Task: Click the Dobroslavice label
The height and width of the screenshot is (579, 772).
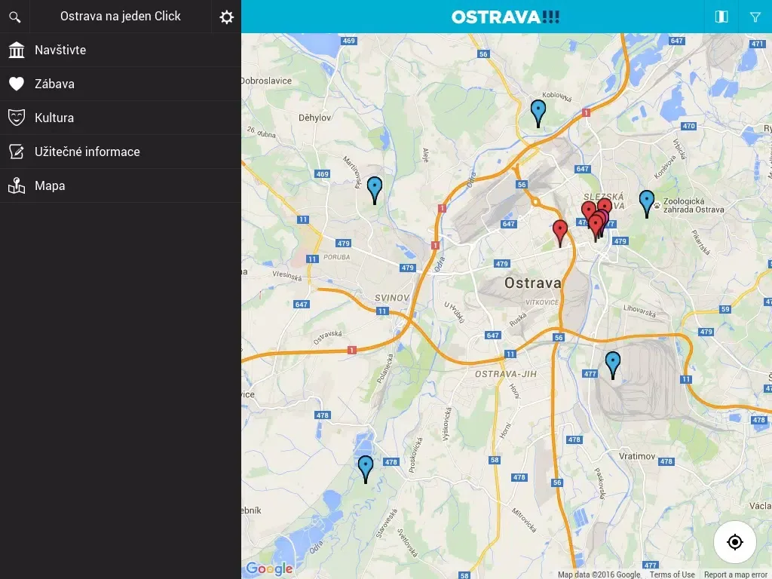Action: point(266,81)
